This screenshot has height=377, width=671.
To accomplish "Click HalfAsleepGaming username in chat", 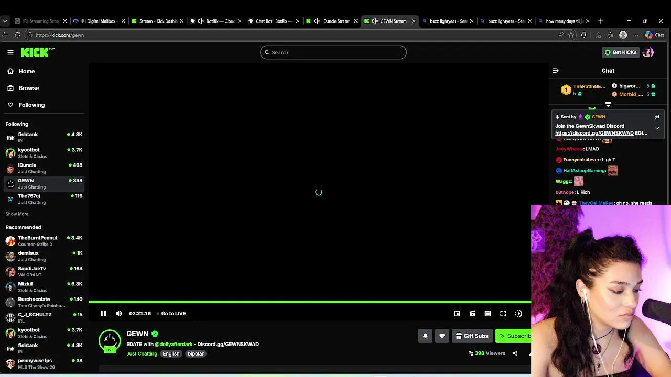I will point(585,171).
